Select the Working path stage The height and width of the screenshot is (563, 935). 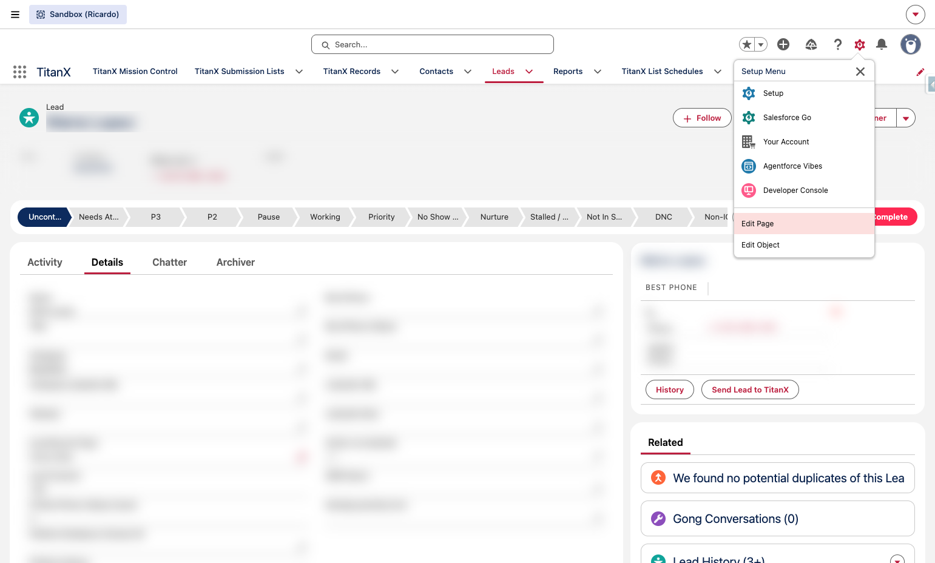(x=325, y=217)
